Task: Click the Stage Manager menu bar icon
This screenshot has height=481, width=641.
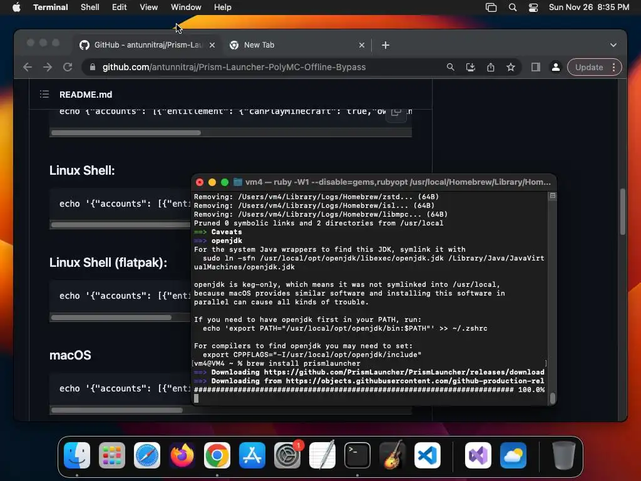Action: [491, 8]
